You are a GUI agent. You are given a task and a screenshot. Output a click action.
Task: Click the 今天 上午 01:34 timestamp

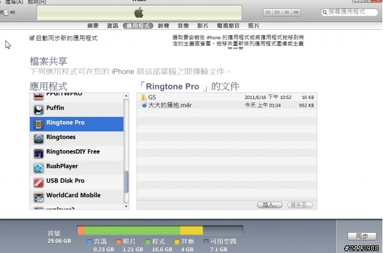[x=262, y=106]
